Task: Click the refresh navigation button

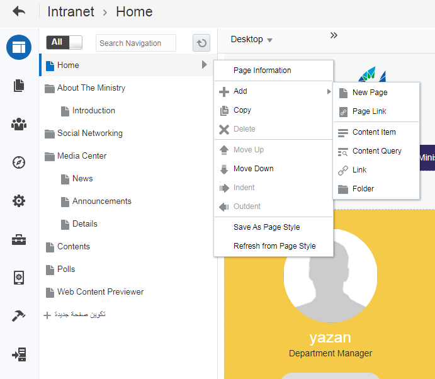Action: 201,43
